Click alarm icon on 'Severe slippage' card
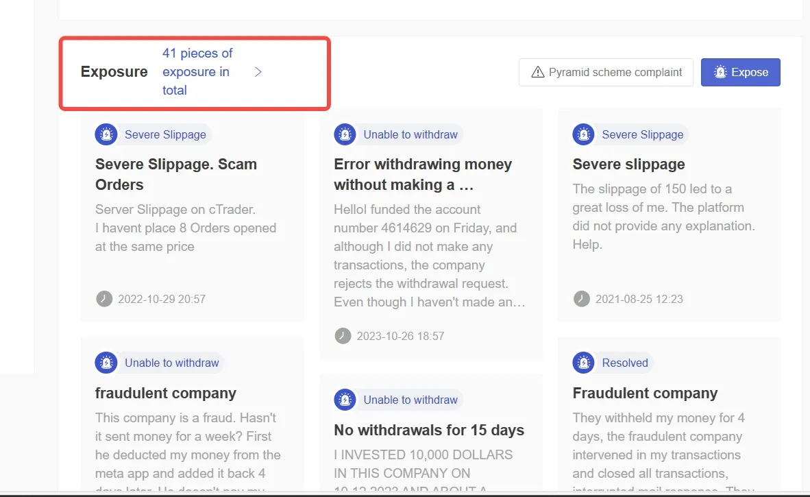 tap(584, 134)
